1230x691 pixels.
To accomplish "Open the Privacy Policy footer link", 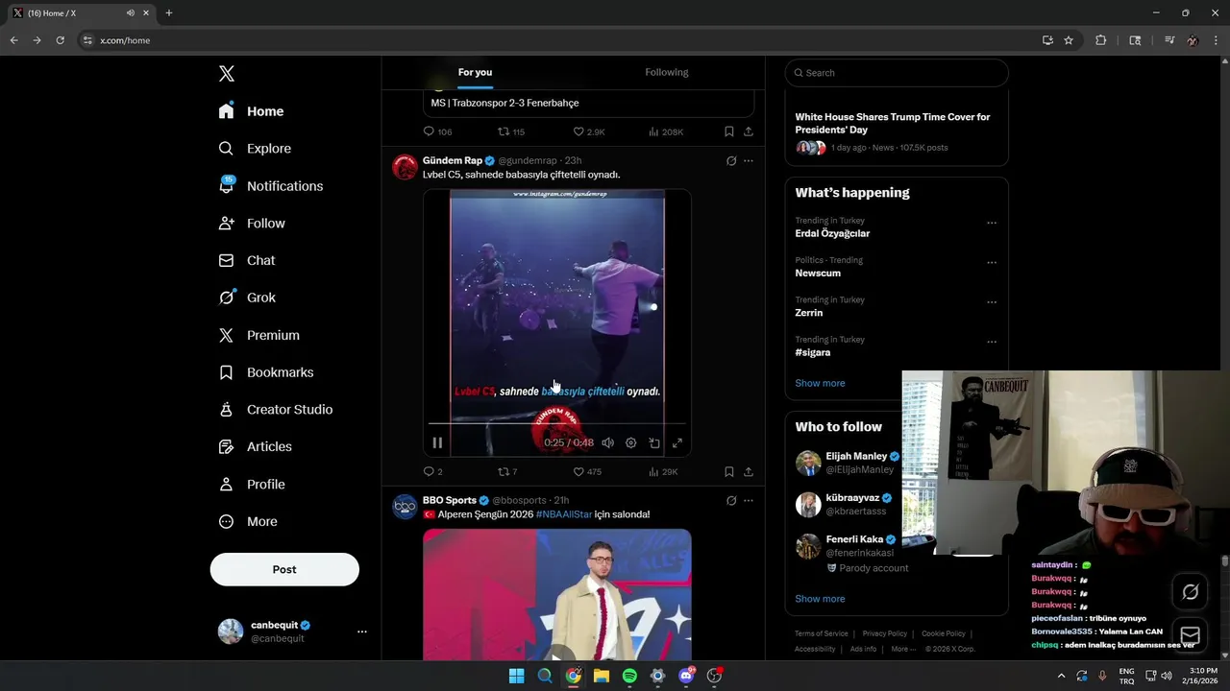I will coord(885,633).
